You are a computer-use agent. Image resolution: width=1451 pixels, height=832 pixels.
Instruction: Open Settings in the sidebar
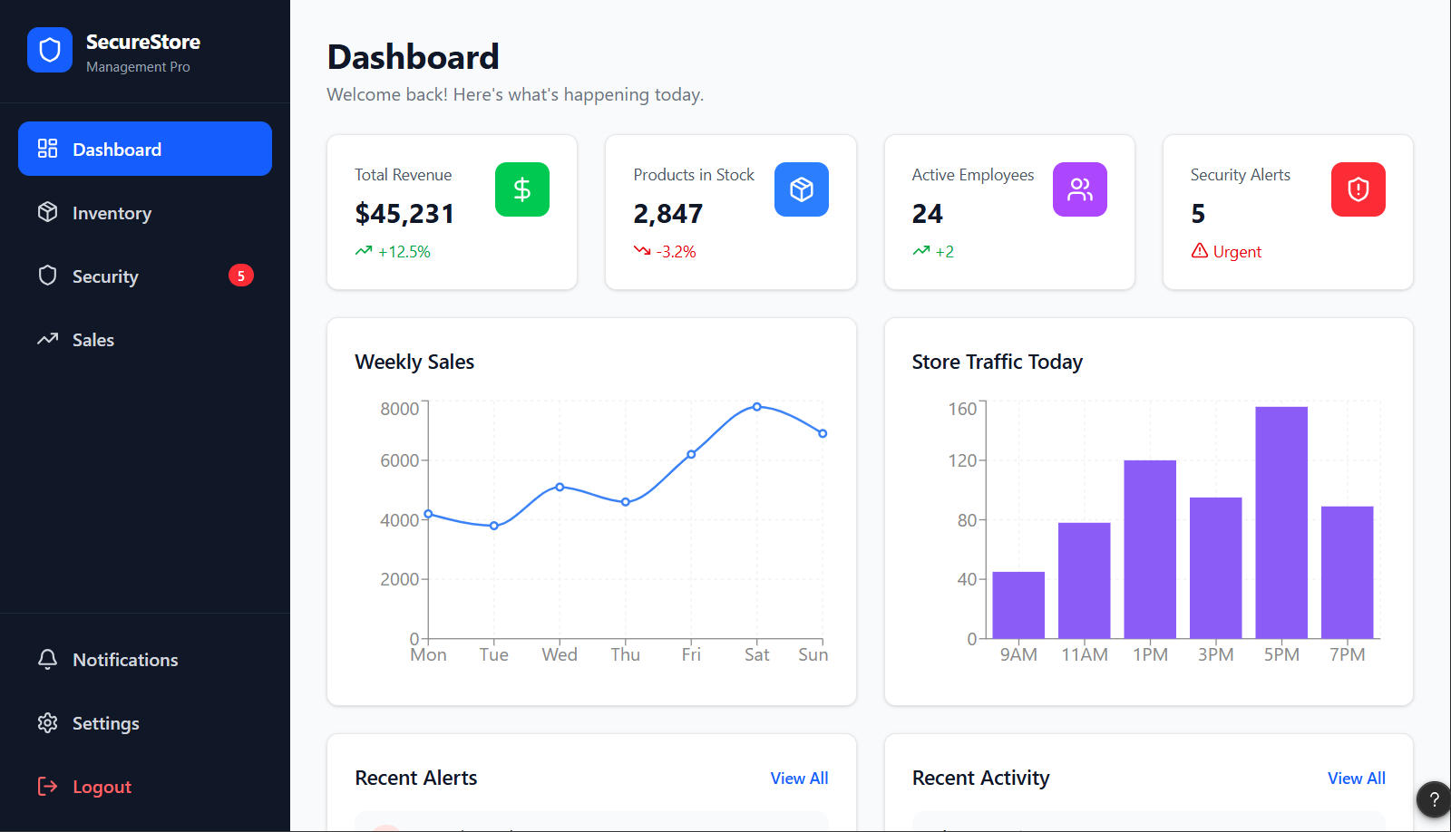coord(145,722)
